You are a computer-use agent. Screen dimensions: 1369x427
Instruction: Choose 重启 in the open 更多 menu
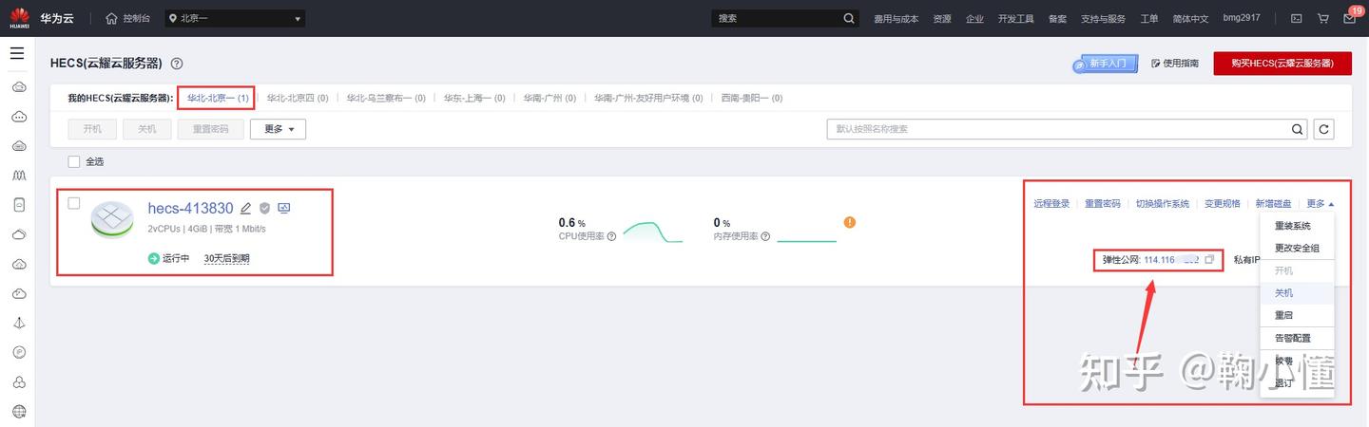[1297, 315]
